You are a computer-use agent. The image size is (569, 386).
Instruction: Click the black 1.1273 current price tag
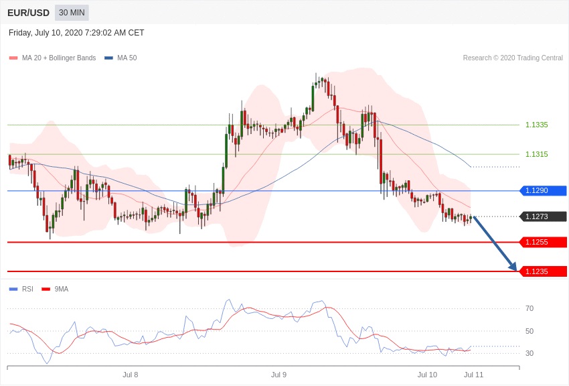point(543,216)
